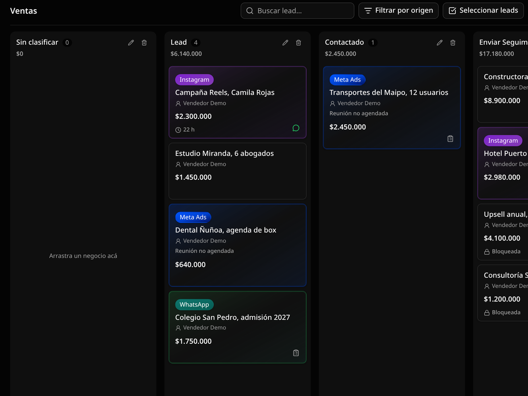528x396 pixels.
Task: Click the Meta Ads tag on Dental Ñuñoa card
Action: (193, 217)
